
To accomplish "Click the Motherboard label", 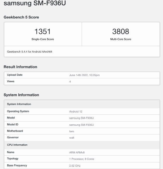I will pos(15,131).
